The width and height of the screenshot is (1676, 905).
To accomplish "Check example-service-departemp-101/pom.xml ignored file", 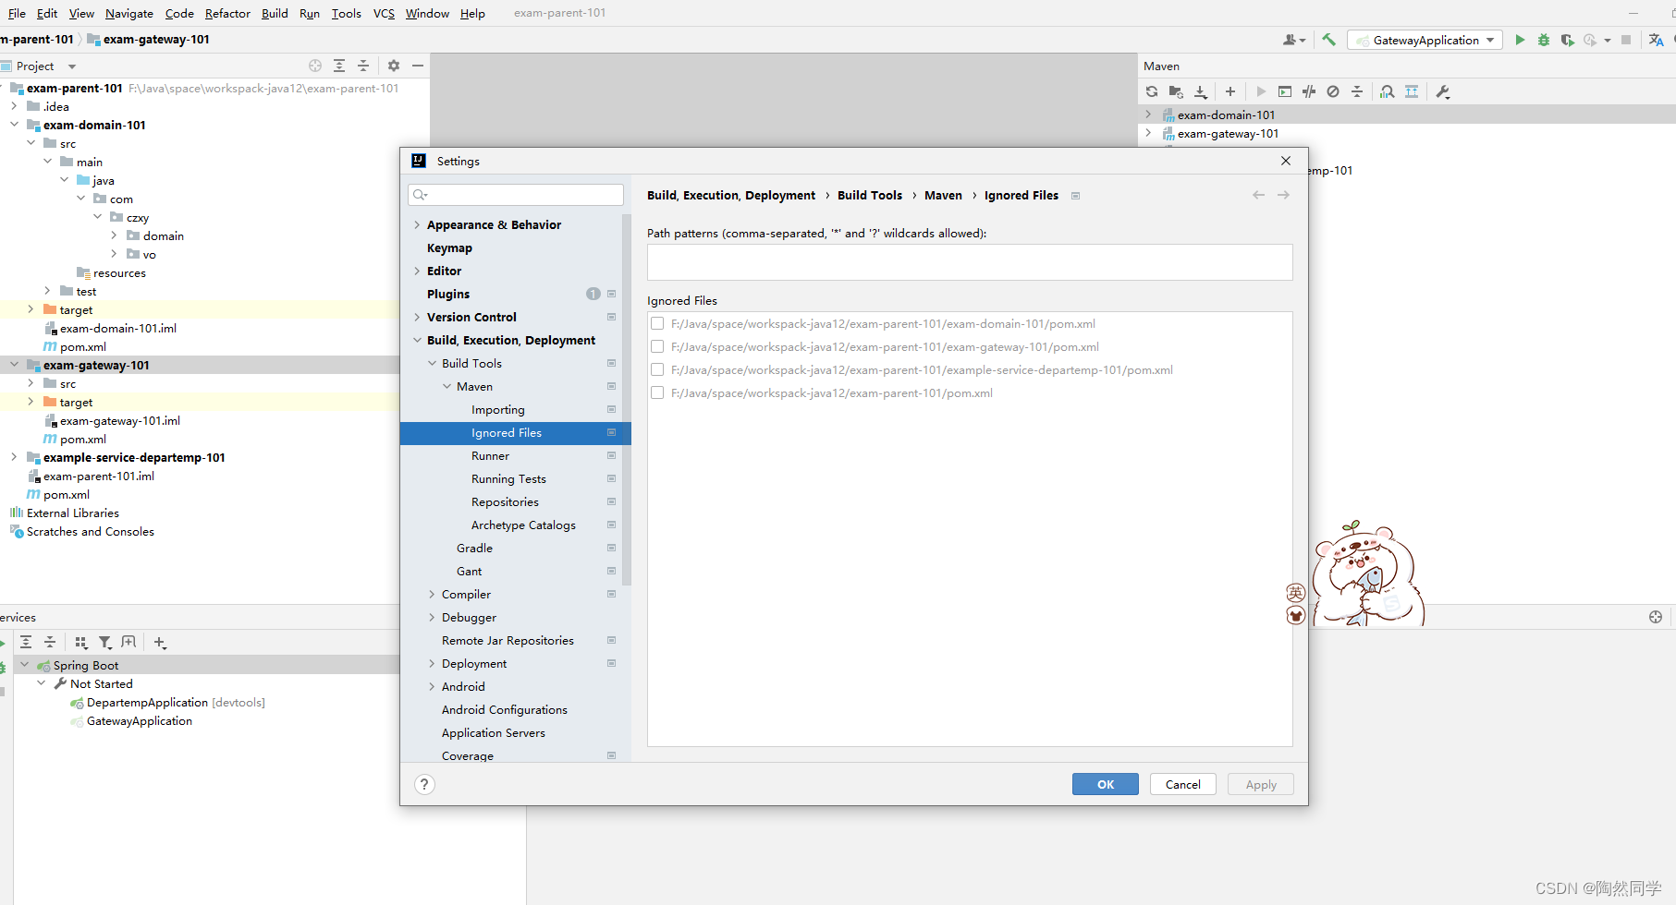I will 657,369.
